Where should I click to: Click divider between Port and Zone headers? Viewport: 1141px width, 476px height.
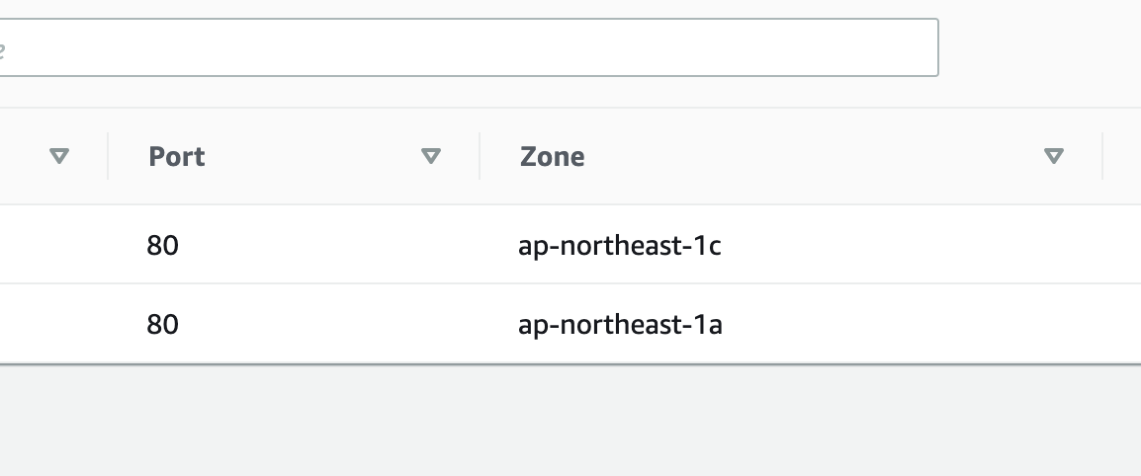click(480, 155)
